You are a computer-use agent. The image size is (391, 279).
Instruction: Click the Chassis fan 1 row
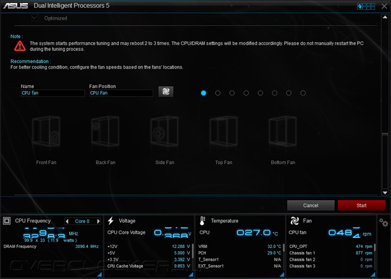coord(331,253)
